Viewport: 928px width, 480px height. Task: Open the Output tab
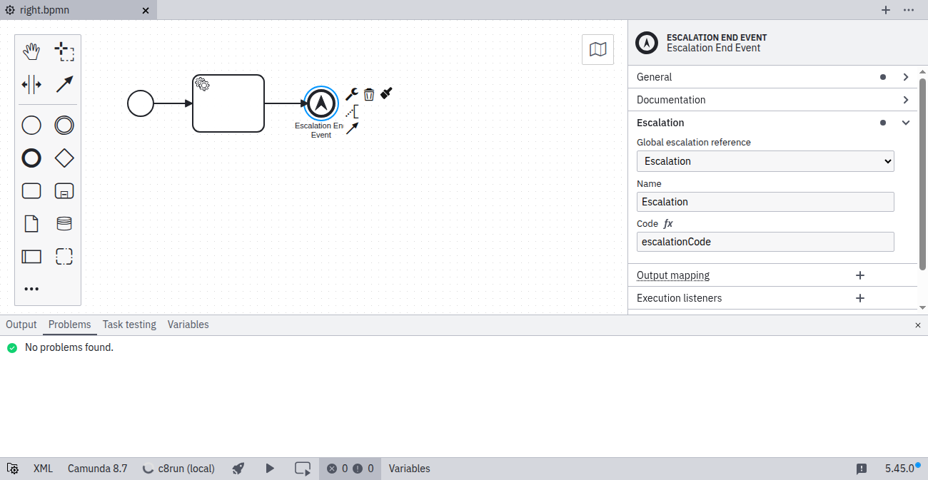click(x=21, y=325)
